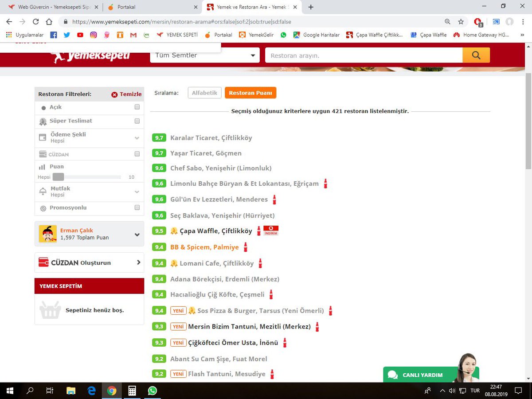Image resolution: width=532 pixels, height=399 pixels.
Task: Sort by Restoran Puanı
Action: coord(250,93)
